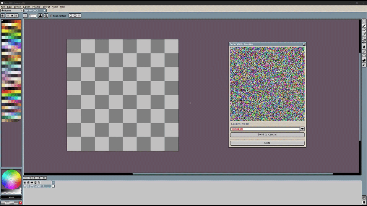Open the Edit menu
This screenshot has height=206, width=367.
coord(9,7)
